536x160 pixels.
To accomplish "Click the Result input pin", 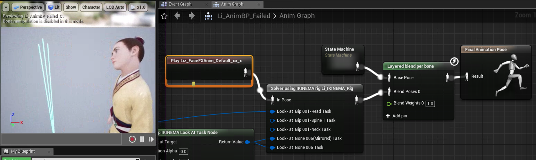I will coord(467,76).
